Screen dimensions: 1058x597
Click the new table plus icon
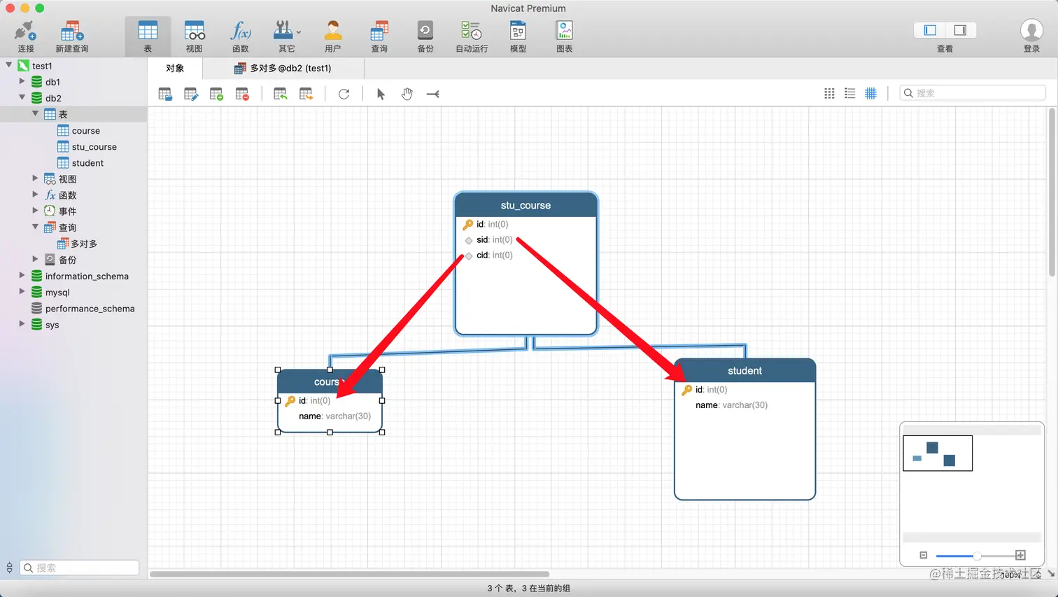click(x=216, y=94)
